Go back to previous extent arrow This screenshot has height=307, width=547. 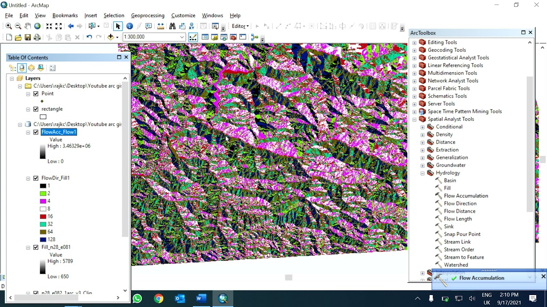pyautogui.click(x=71, y=26)
